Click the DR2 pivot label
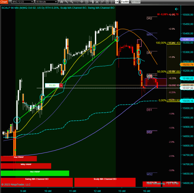Image resolution: width=194 pixels, height=193 pixels. pos(149,18)
